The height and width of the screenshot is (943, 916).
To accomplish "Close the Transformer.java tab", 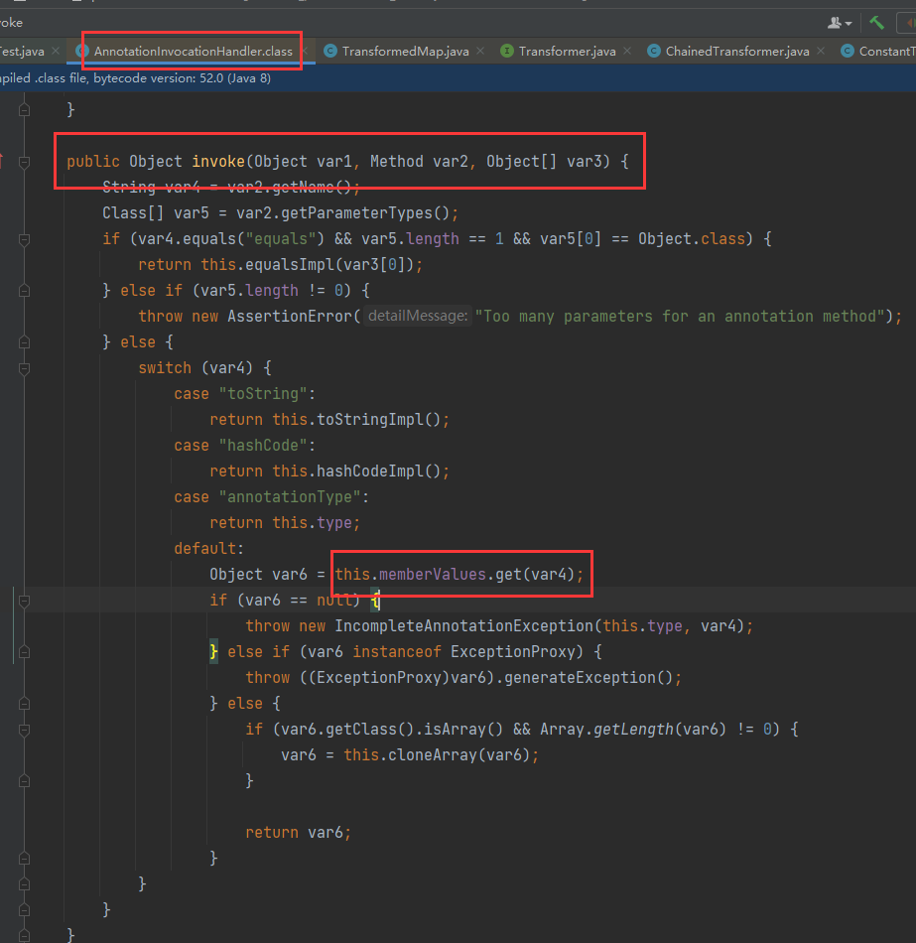I will point(627,51).
